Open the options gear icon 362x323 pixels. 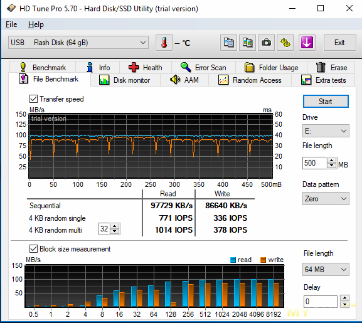(285, 43)
